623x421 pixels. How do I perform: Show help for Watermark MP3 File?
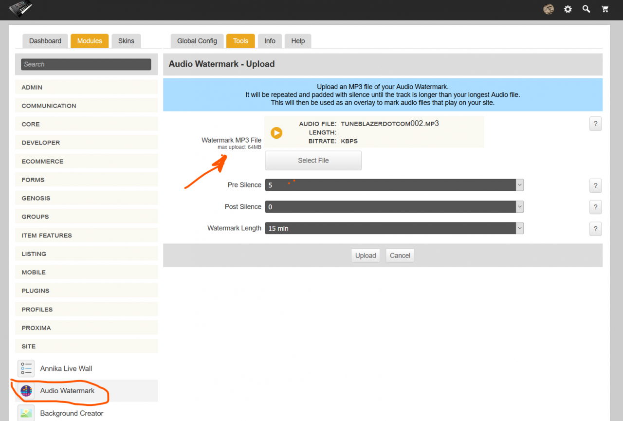[595, 124]
